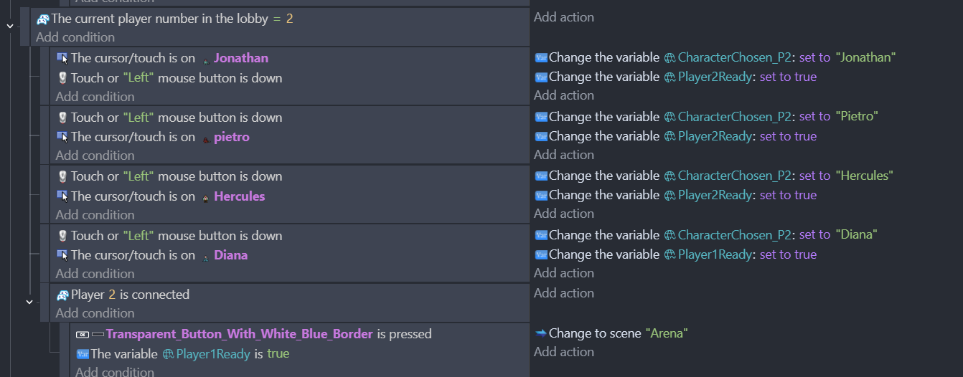The height and width of the screenshot is (377, 963).
Task: Add a condition under the Jonathan event
Action: 95,97
